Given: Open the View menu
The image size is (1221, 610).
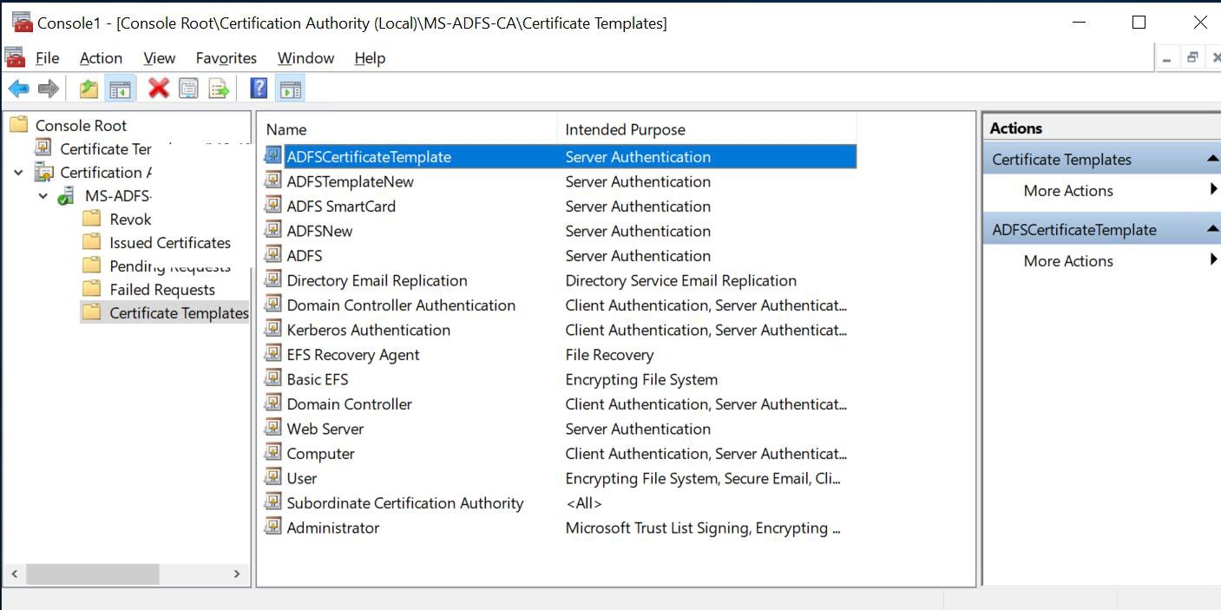Looking at the screenshot, I should click(x=159, y=58).
